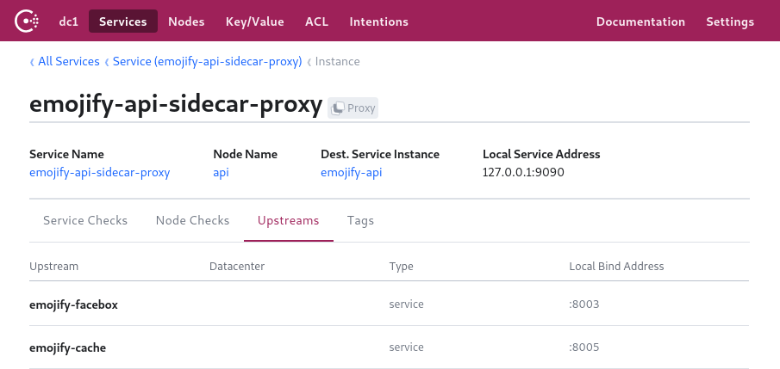The width and height of the screenshot is (780, 369).
Task: Open the emojify-api destination service instance
Action: [x=351, y=172]
